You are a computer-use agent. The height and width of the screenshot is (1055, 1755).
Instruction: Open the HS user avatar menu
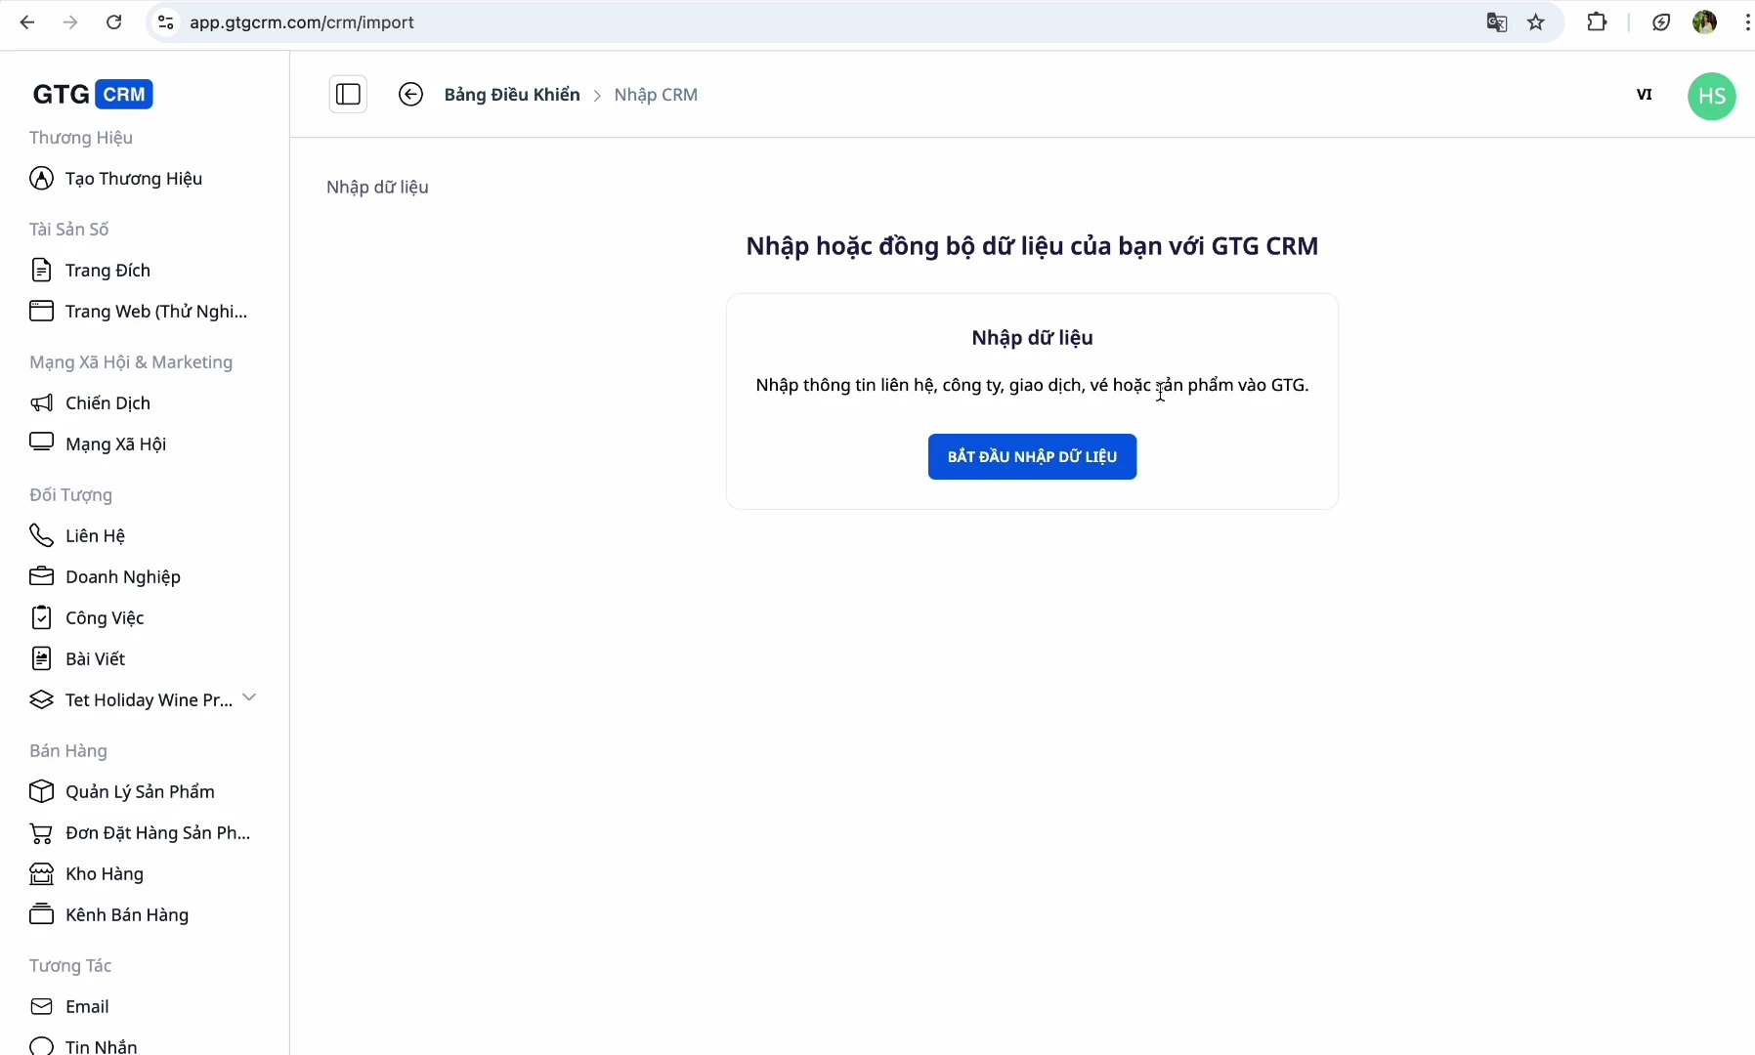tap(1711, 96)
